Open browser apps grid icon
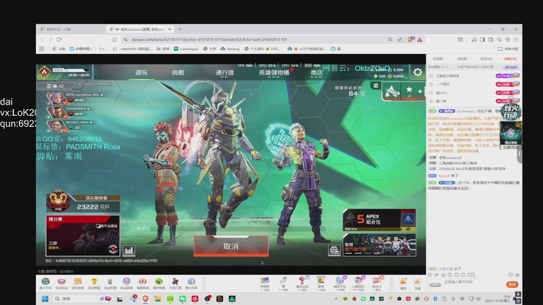 [41, 49]
